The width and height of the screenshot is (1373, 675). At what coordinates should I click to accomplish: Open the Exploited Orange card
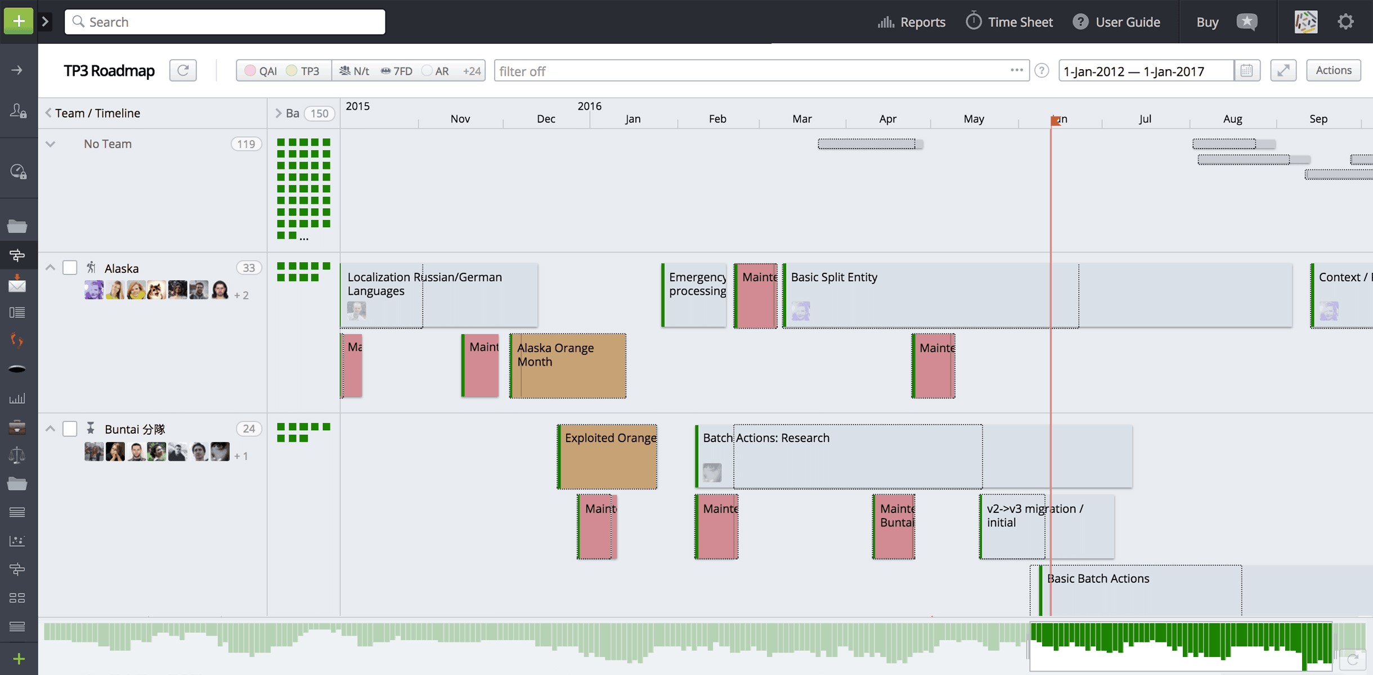pos(608,457)
